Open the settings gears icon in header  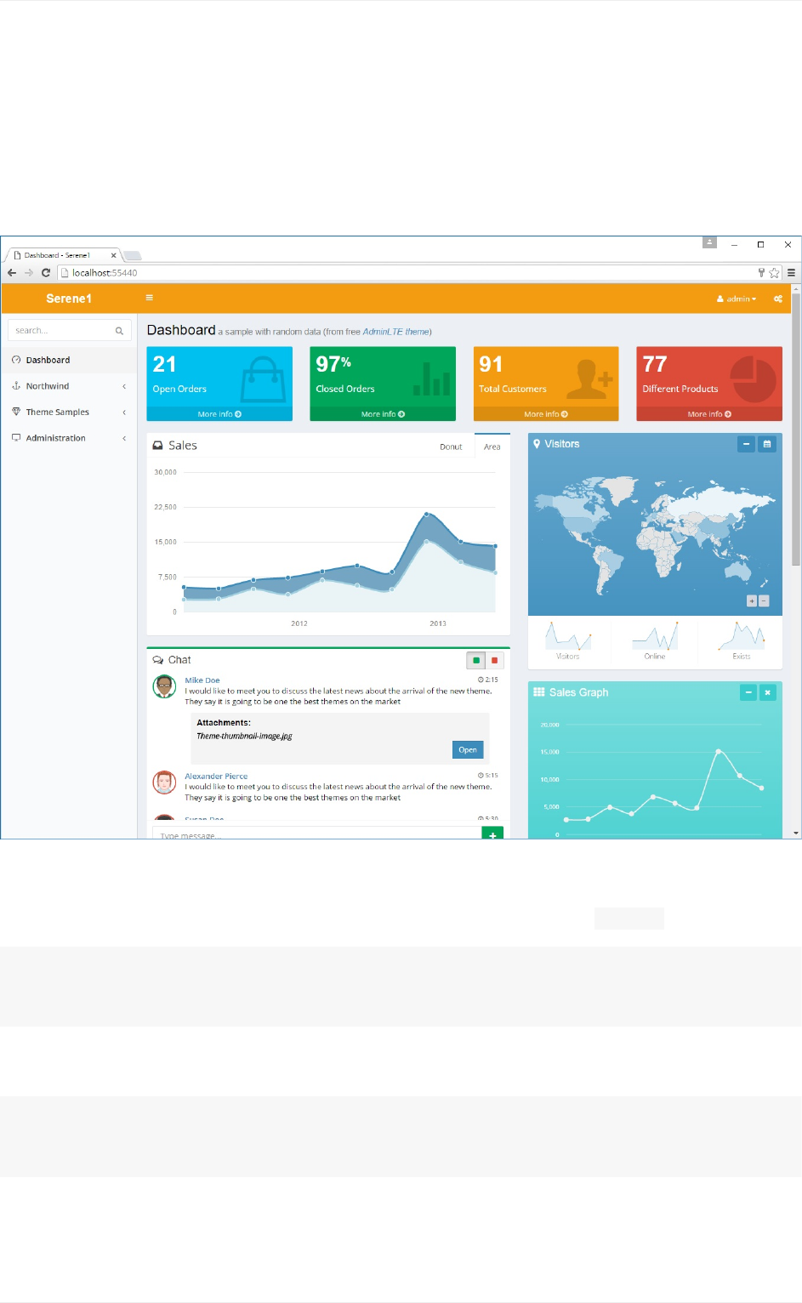pos(778,299)
